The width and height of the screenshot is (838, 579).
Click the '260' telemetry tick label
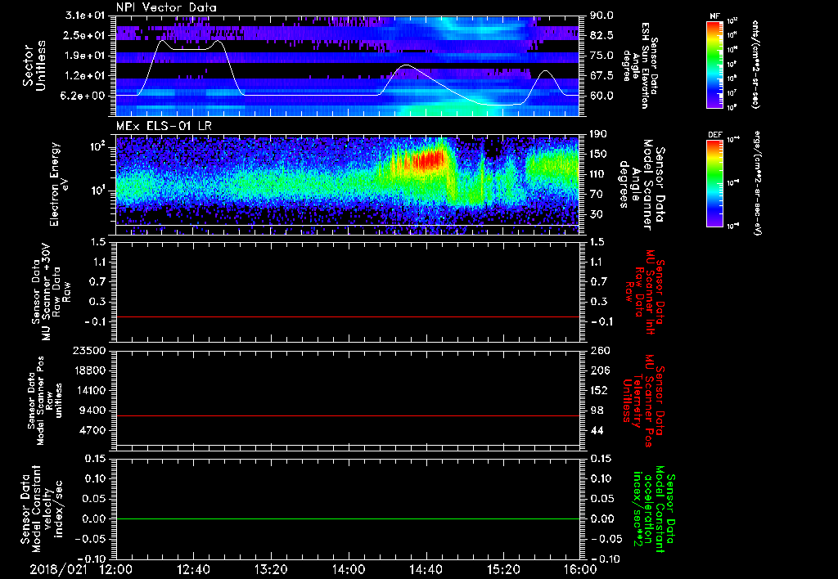[599, 350]
